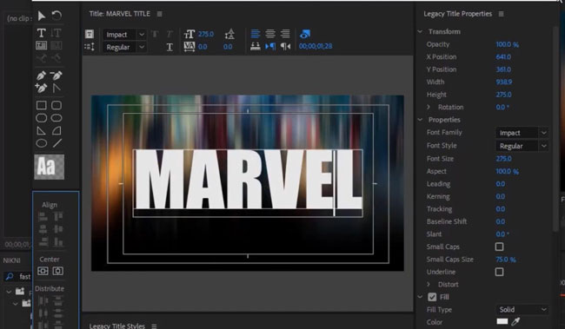This screenshot has width=565, height=329.
Task: Click the Aspect 100.0 % value
Action: tap(508, 171)
